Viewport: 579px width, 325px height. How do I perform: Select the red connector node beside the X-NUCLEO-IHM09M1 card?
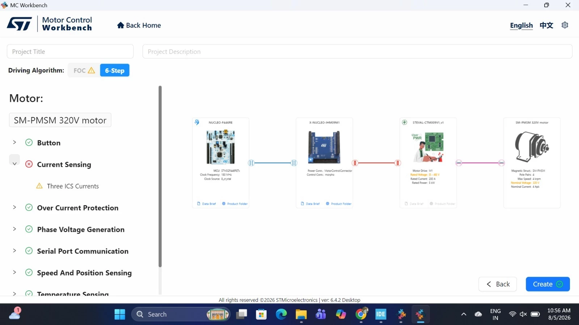click(x=355, y=163)
